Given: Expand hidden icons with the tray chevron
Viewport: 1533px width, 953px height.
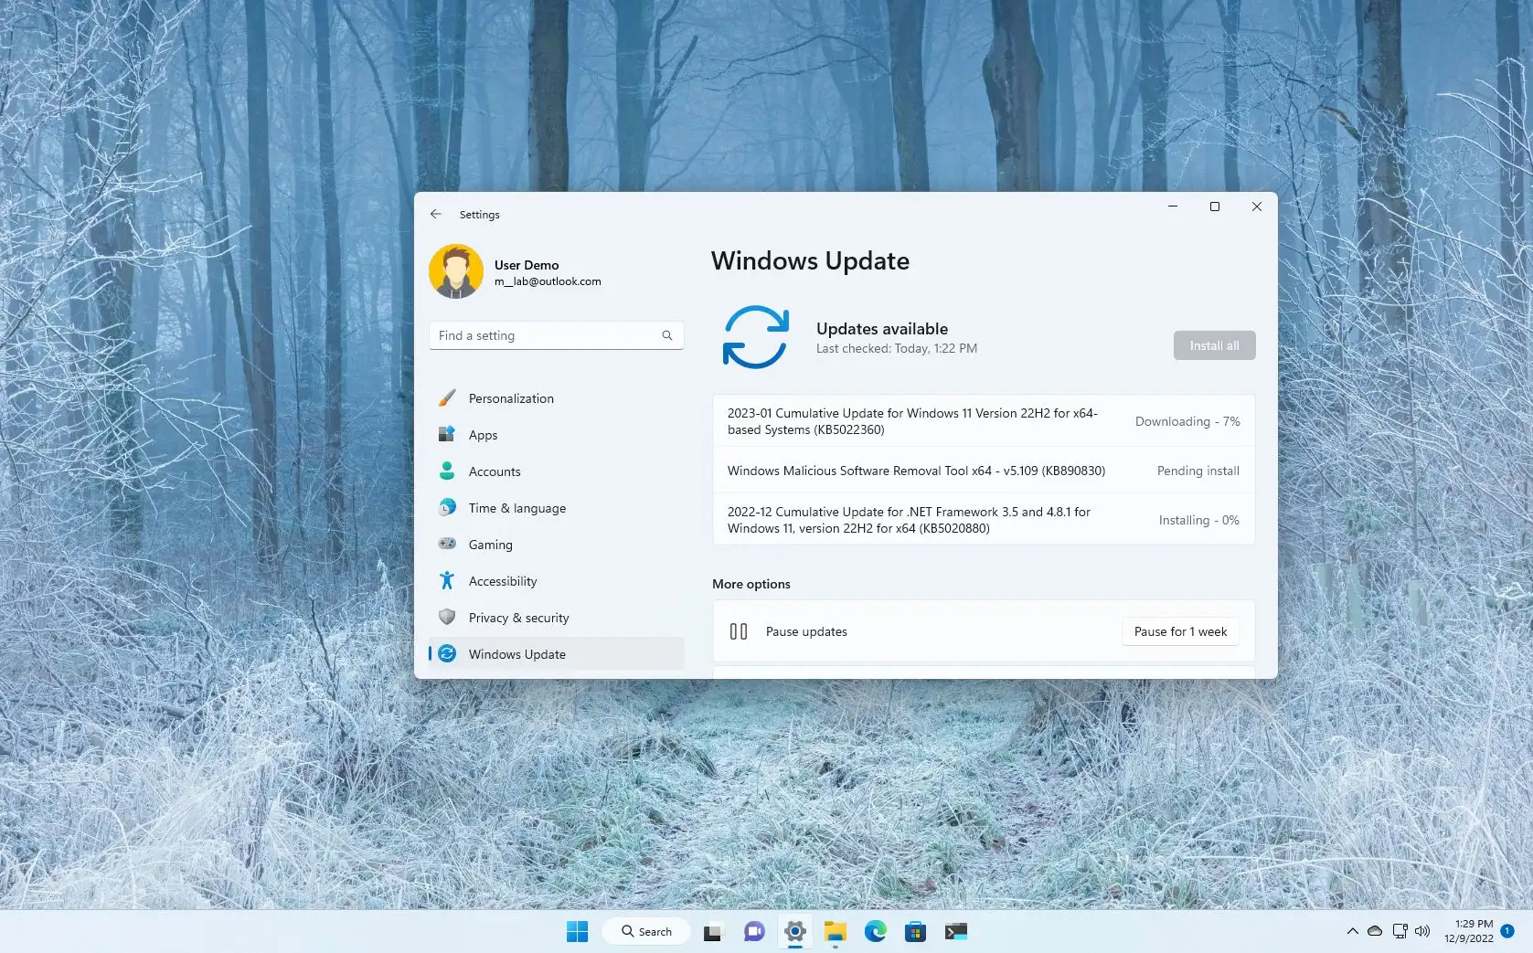Looking at the screenshot, I should click(1352, 931).
